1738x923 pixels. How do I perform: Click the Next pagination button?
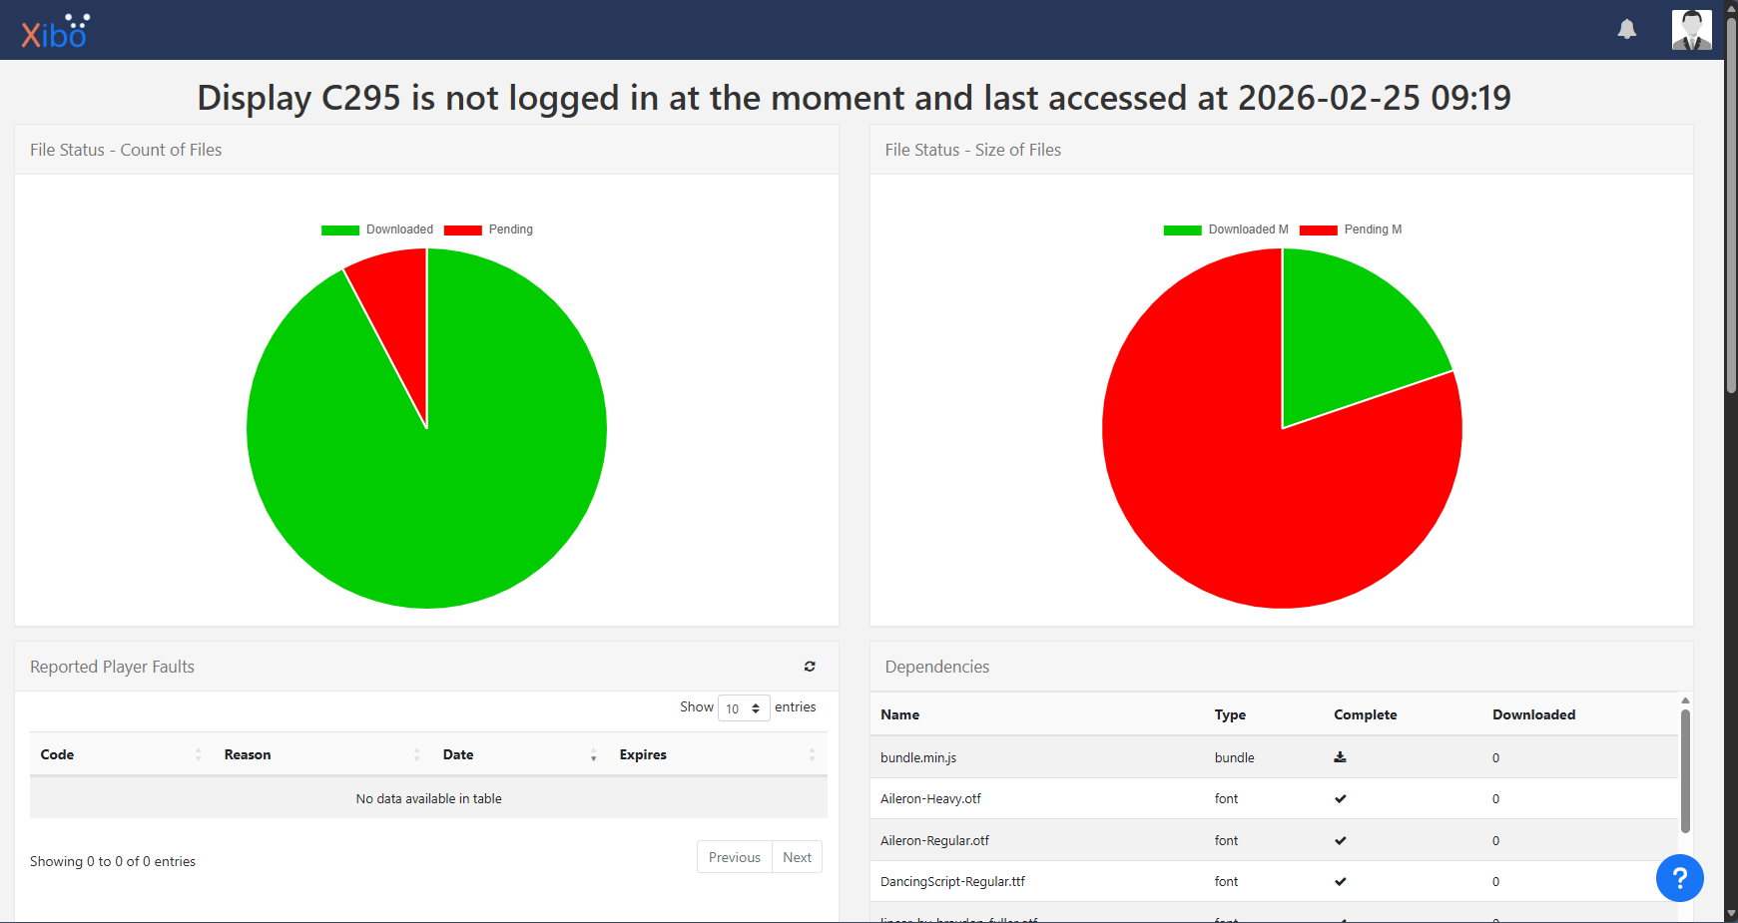[x=797, y=857]
